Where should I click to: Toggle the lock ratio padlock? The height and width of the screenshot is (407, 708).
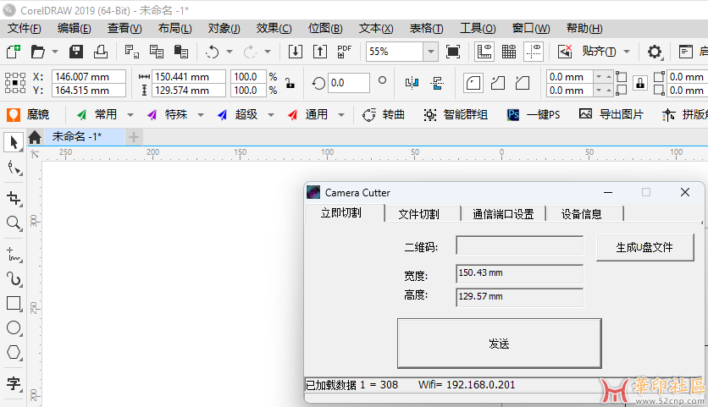tap(290, 83)
